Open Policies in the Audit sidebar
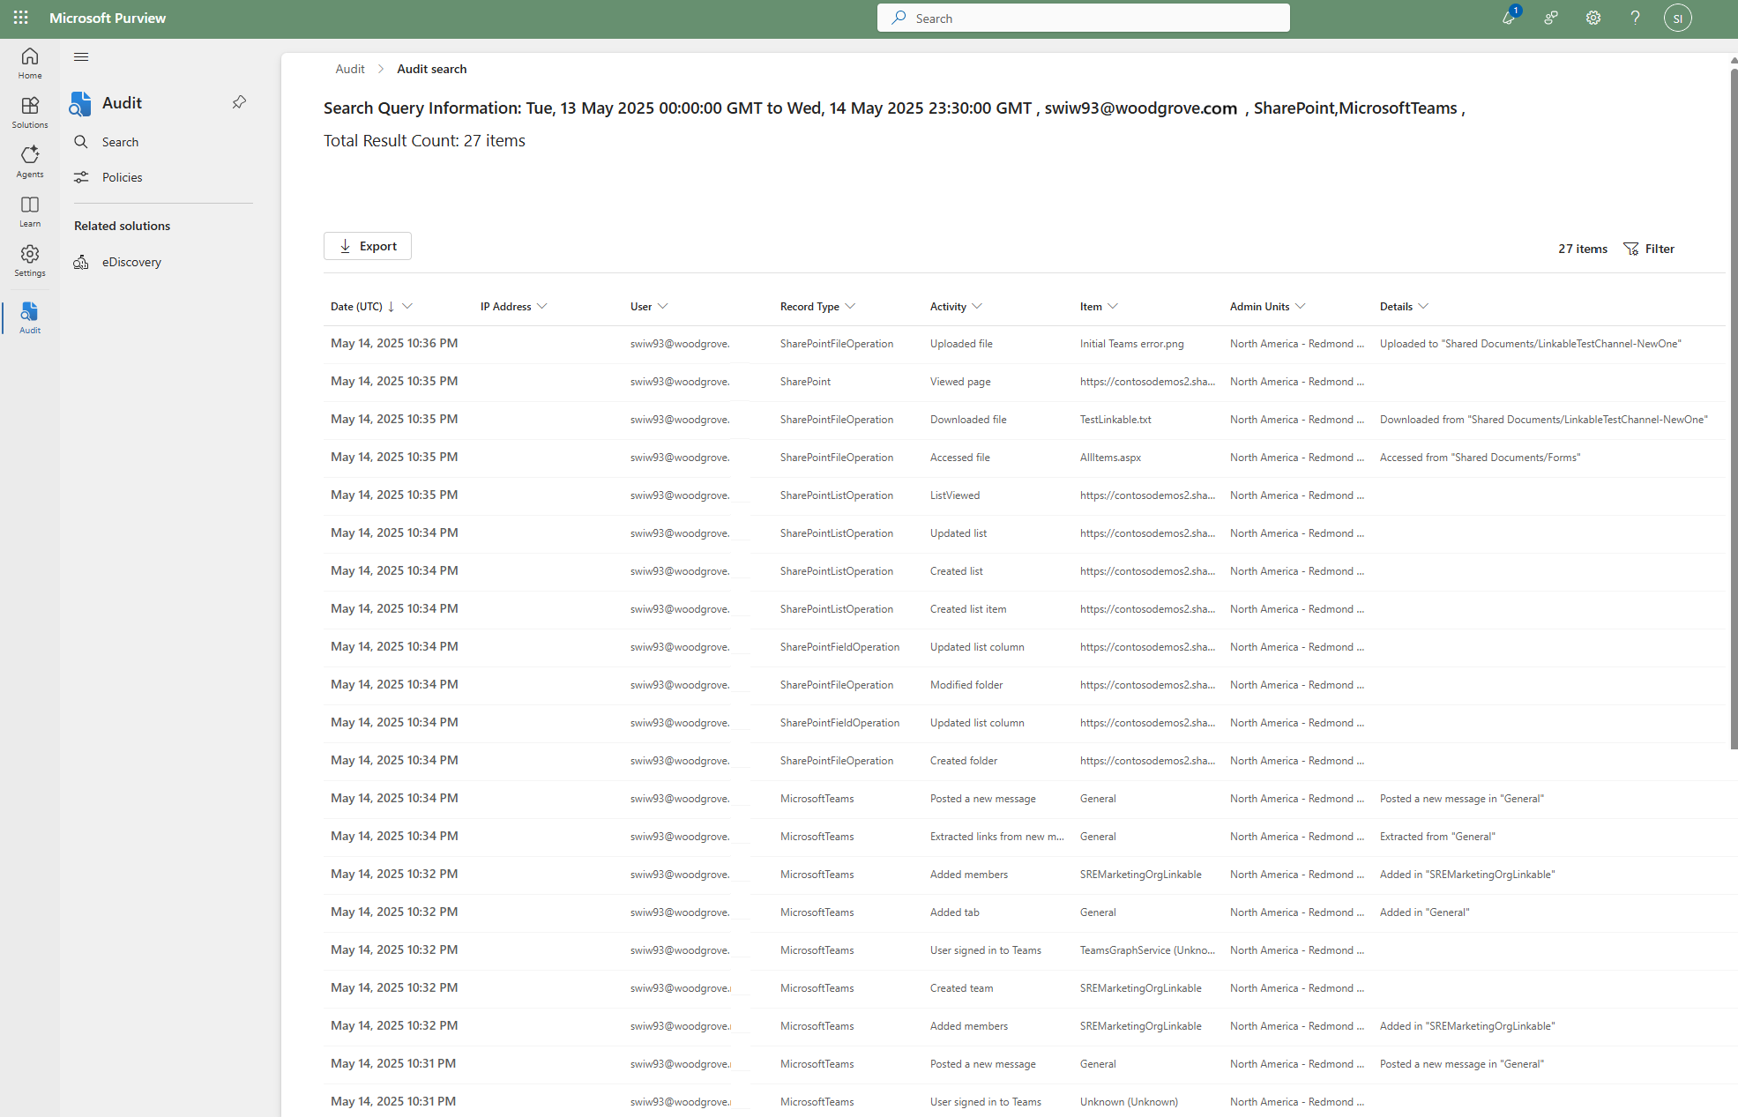 (123, 176)
